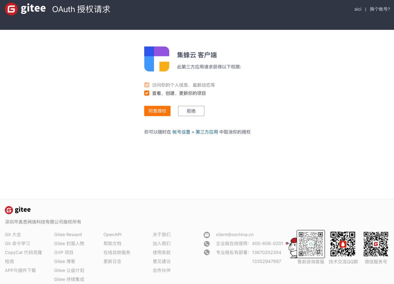Open the 意见建议 link
The height and width of the screenshot is (284, 394).
(x=162, y=262)
